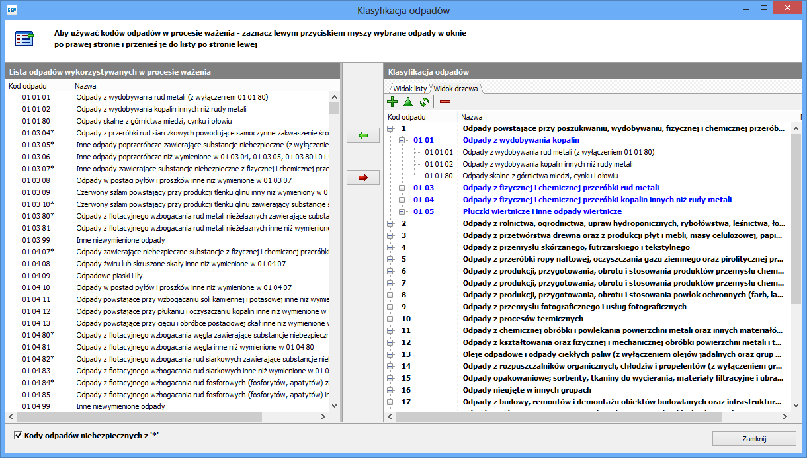This screenshot has width=807, height=458.
Task: Click the green left arrow transfer button
Action: coord(362,135)
